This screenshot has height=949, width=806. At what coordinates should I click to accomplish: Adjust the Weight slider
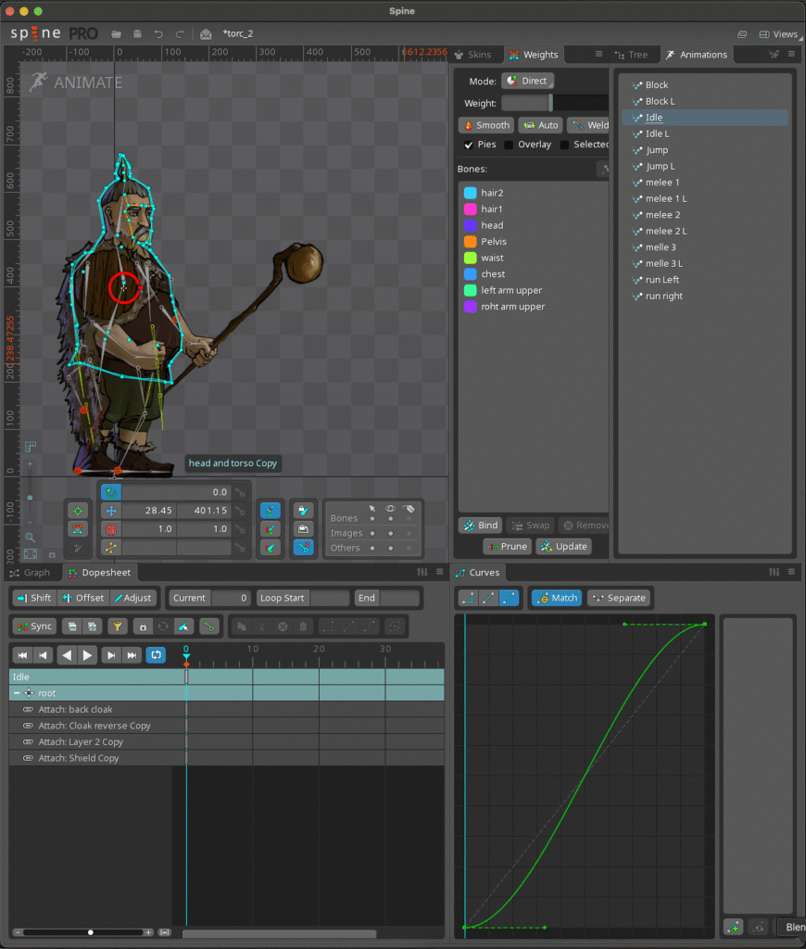coord(550,104)
